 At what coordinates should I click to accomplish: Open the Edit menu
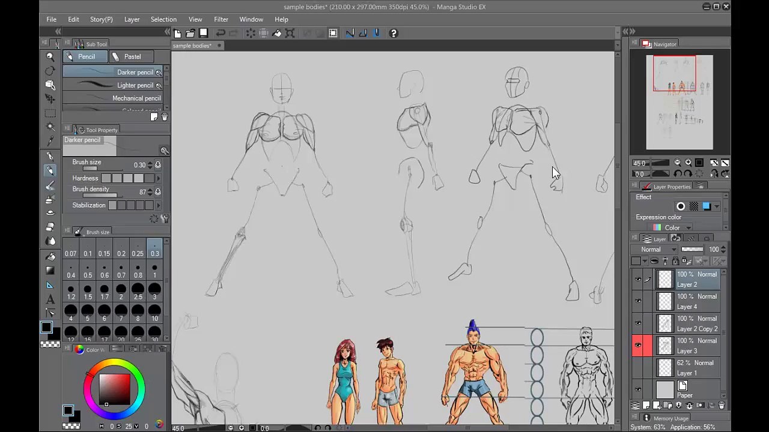[73, 19]
